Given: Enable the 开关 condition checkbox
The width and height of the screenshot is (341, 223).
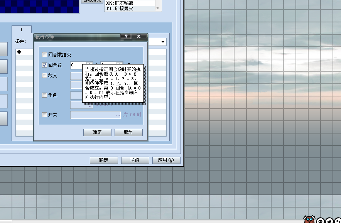Looking at the screenshot, I should [x=45, y=115].
